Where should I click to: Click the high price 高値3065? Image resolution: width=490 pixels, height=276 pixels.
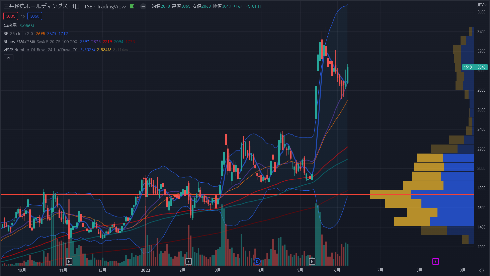click(181, 6)
